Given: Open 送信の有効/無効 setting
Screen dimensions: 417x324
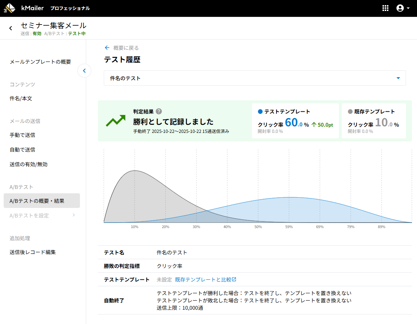Looking at the screenshot, I should (29, 164).
